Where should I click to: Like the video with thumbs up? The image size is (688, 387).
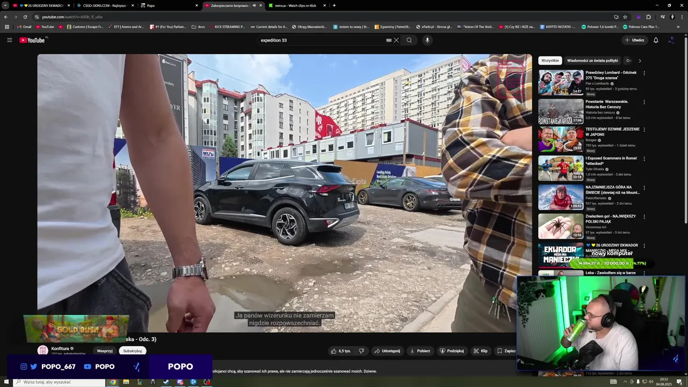341,351
